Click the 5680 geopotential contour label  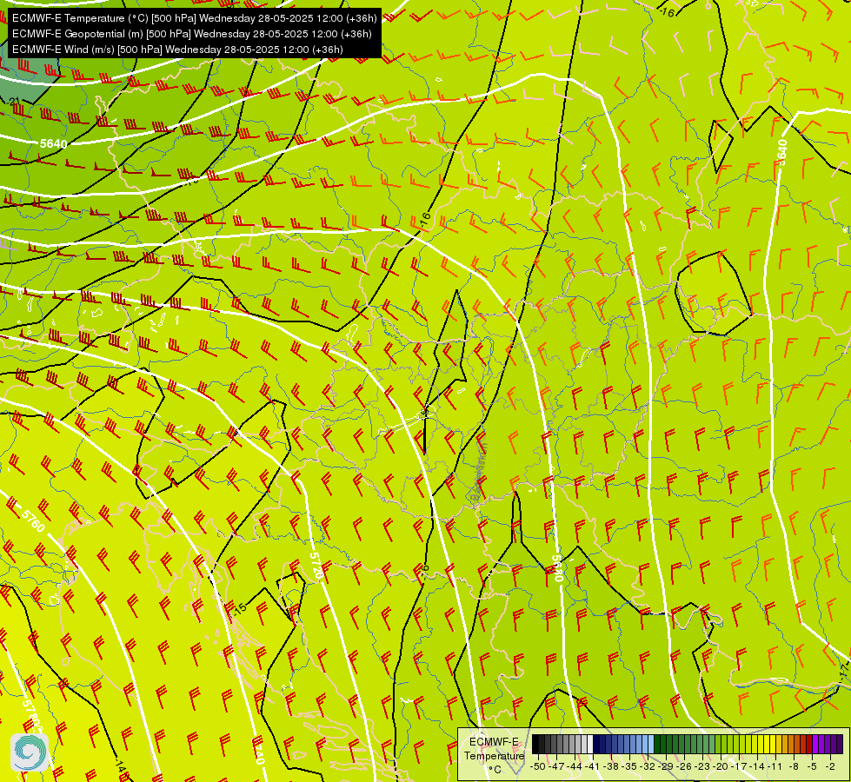click(x=557, y=568)
